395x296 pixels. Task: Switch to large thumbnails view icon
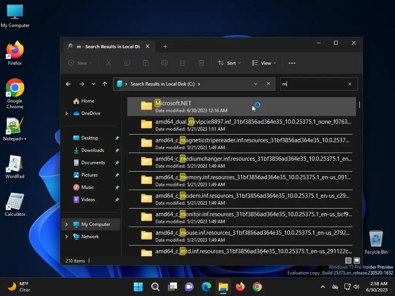pos(357,261)
